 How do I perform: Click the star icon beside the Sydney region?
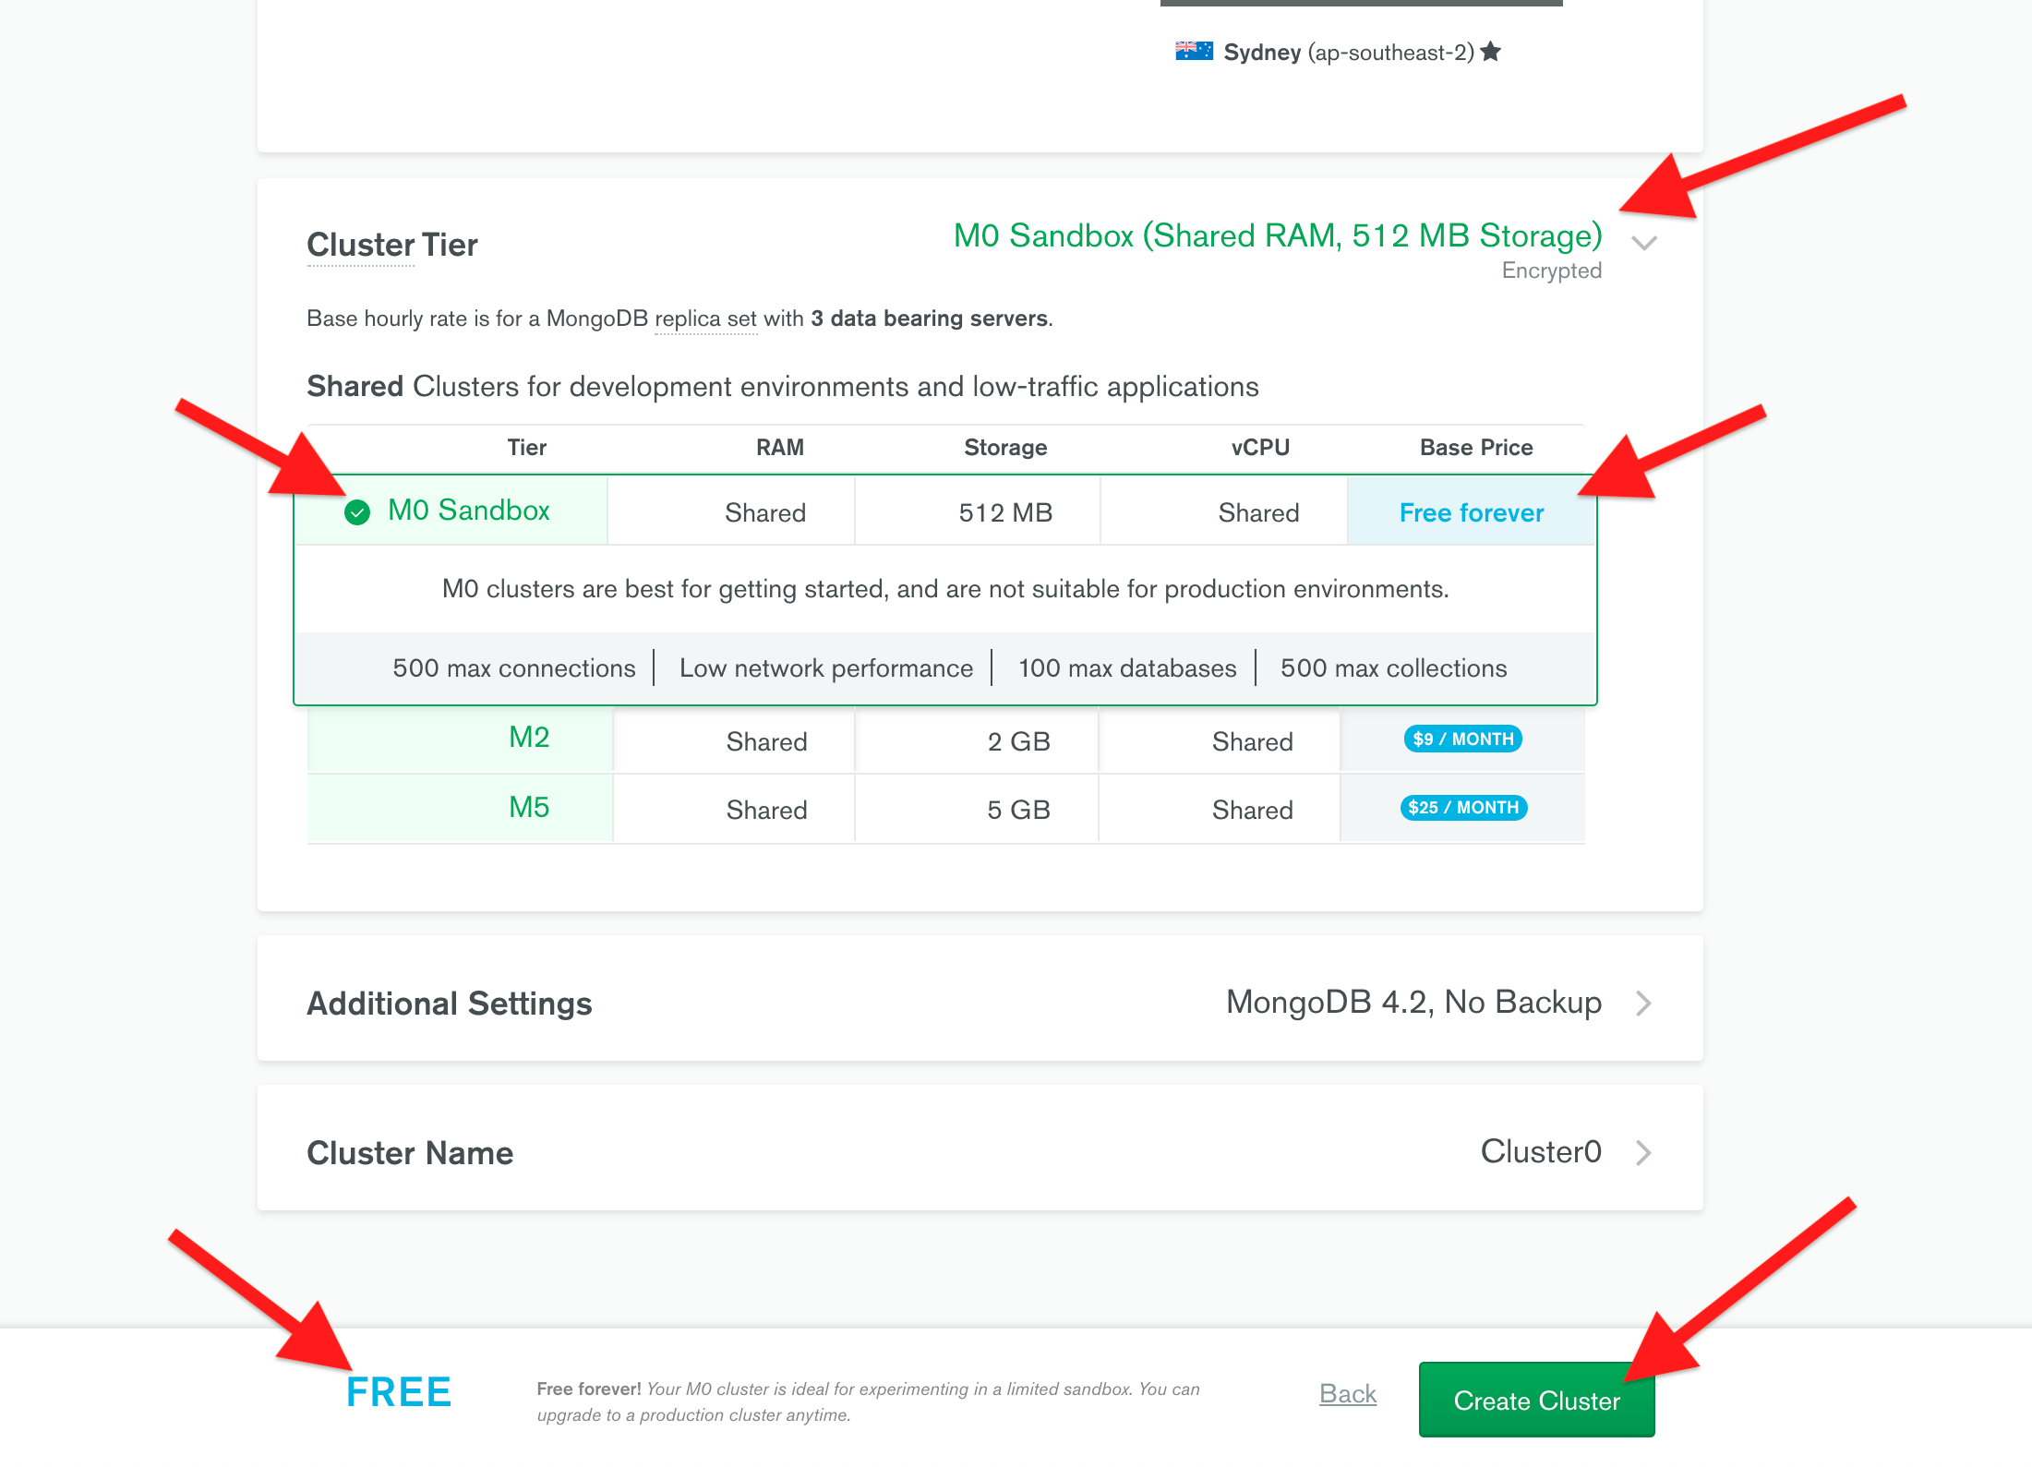pyautogui.click(x=1490, y=52)
